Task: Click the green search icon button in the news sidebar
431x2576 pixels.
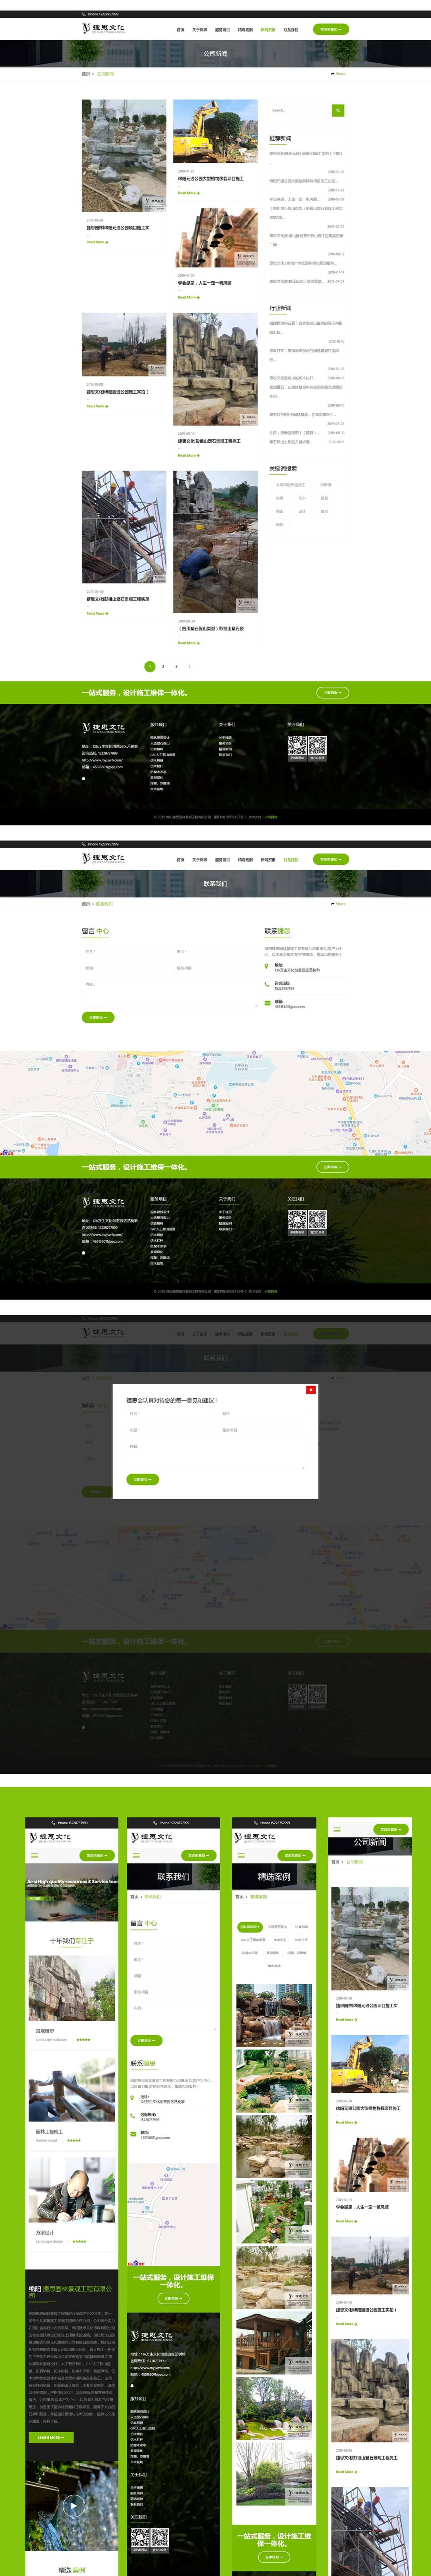Action: (338, 110)
